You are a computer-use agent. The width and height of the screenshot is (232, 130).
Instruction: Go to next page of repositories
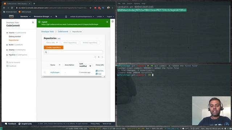point(102,57)
